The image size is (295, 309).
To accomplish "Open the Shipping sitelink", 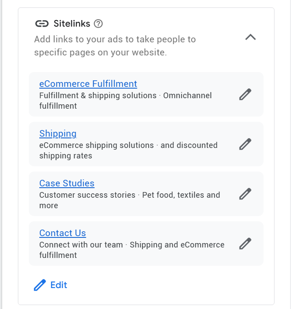I will click(x=58, y=134).
